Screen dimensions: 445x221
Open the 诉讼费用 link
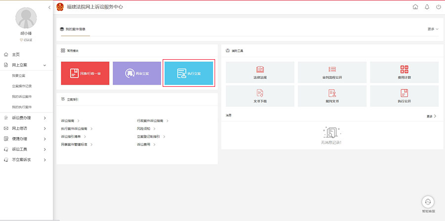[x=143, y=145]
